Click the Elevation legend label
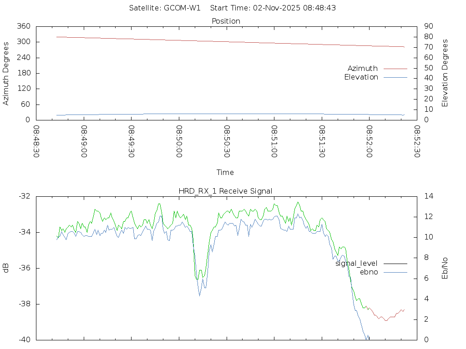This screenshot has width=466, height=349. 361,77
